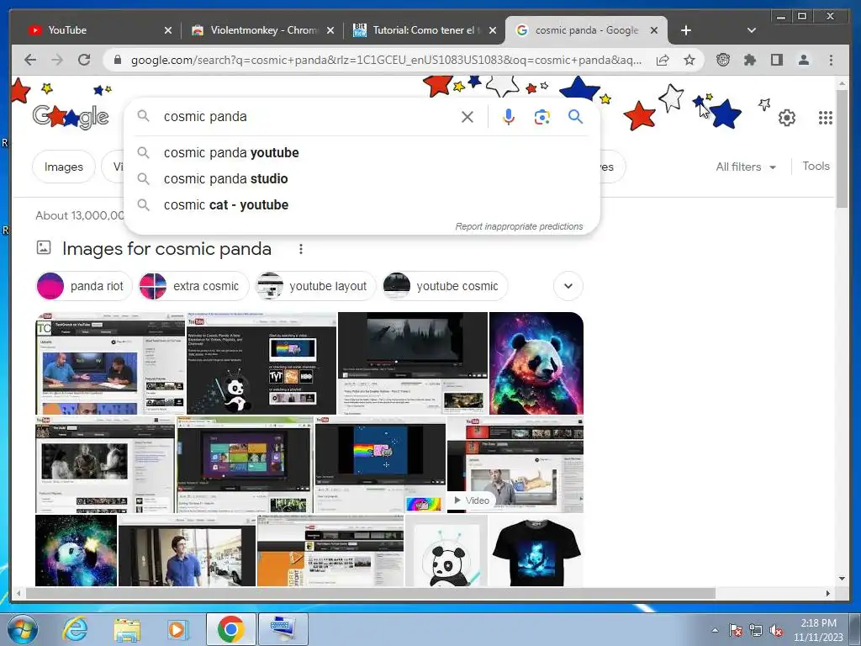Screen dimensions: 861x646
Task: Open Google quick settings gear
Action: pos(787,118)
